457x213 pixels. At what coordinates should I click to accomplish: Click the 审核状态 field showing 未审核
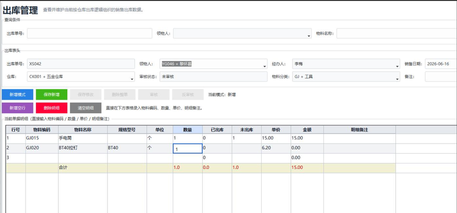point(213,77)
